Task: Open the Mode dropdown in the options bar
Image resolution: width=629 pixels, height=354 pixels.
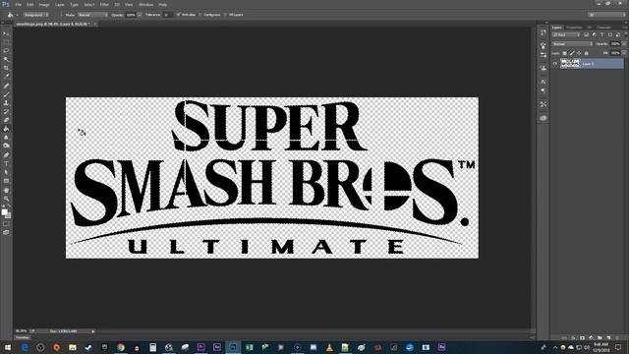Action: pos(92,15)
